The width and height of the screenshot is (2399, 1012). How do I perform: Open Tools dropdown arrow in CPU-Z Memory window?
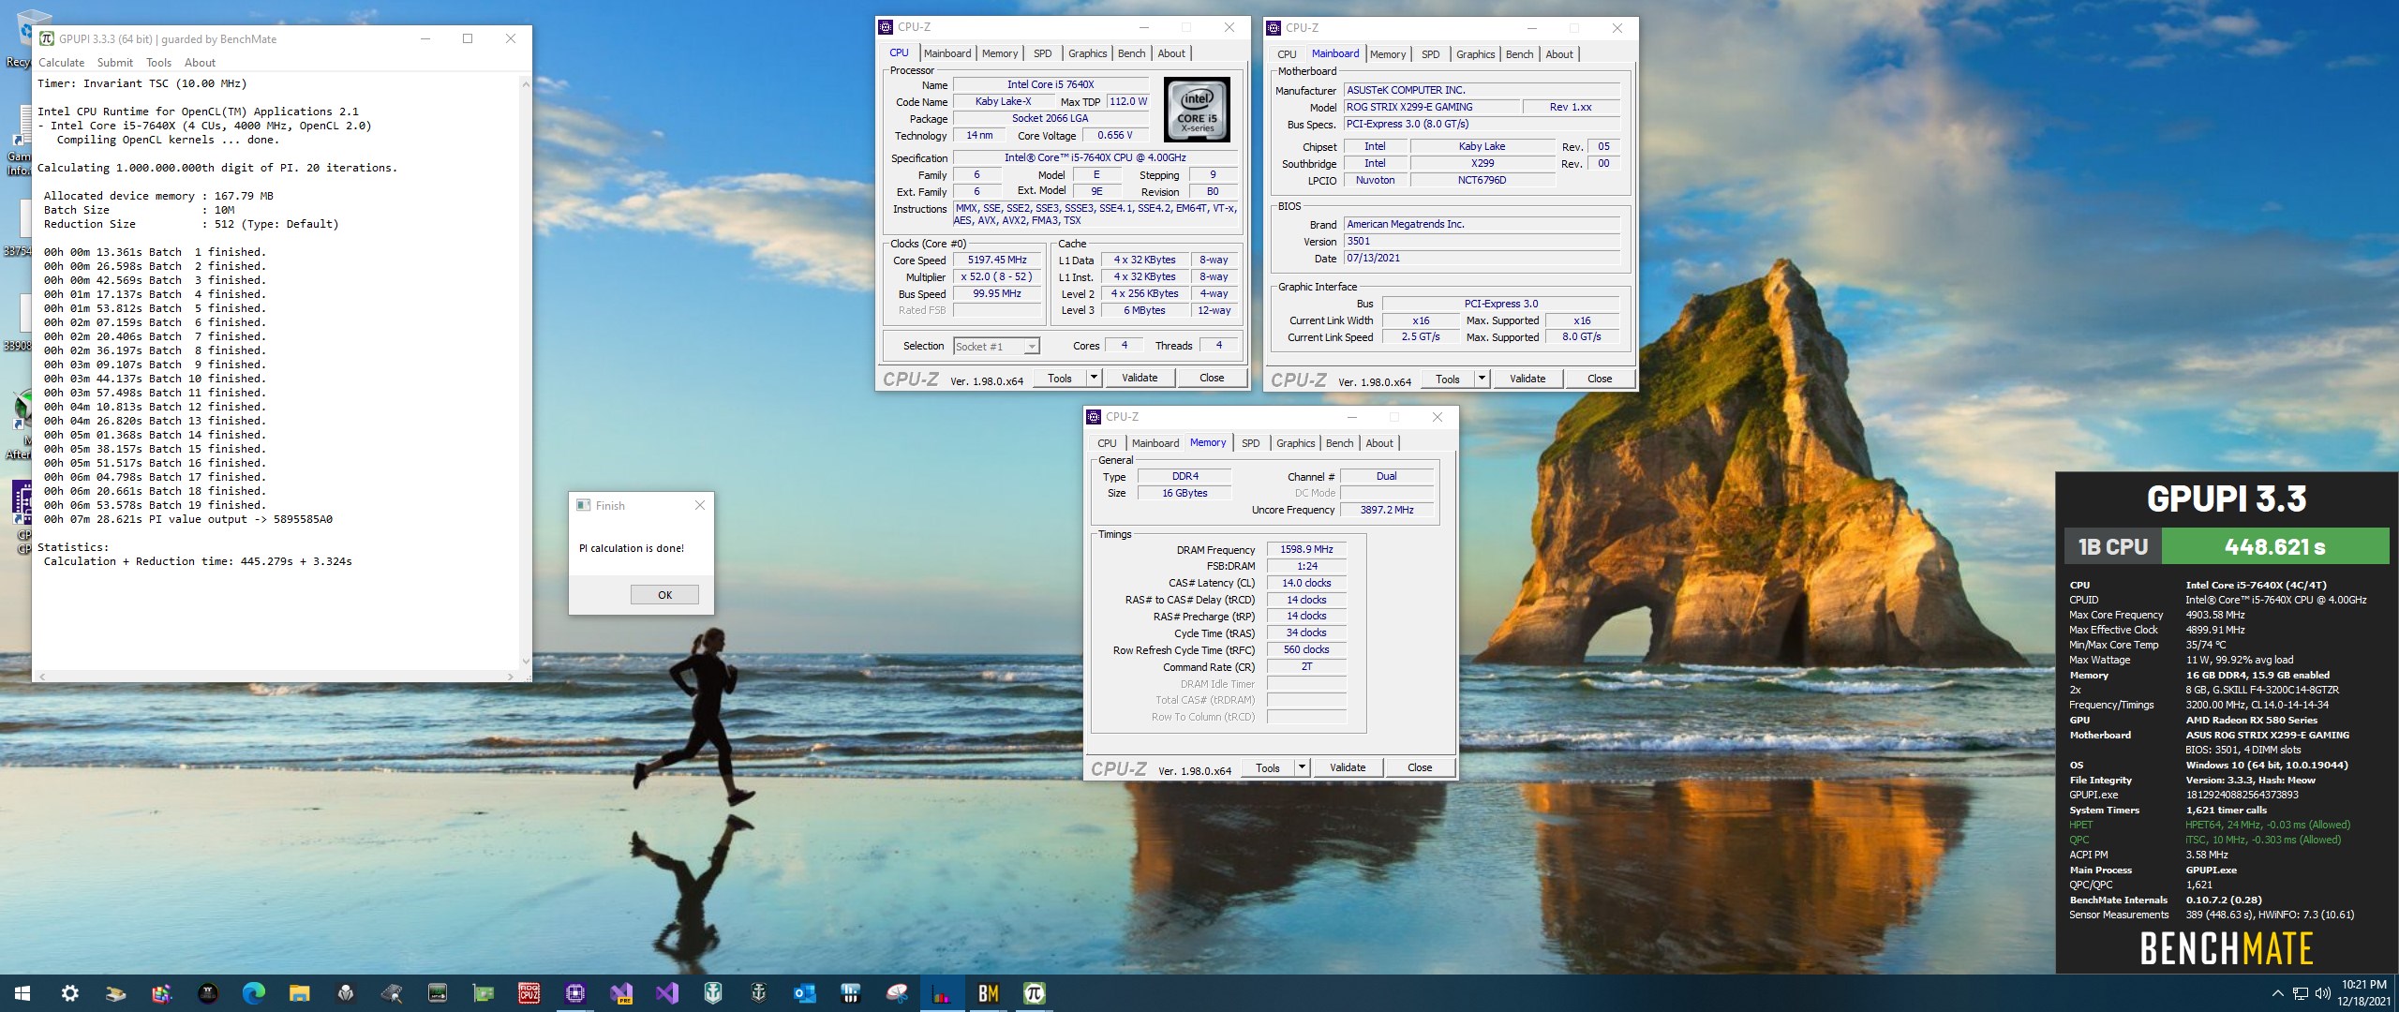tap(1301, 767)
